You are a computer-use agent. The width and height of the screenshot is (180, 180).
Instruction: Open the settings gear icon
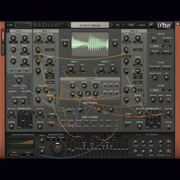click(177, 24)
